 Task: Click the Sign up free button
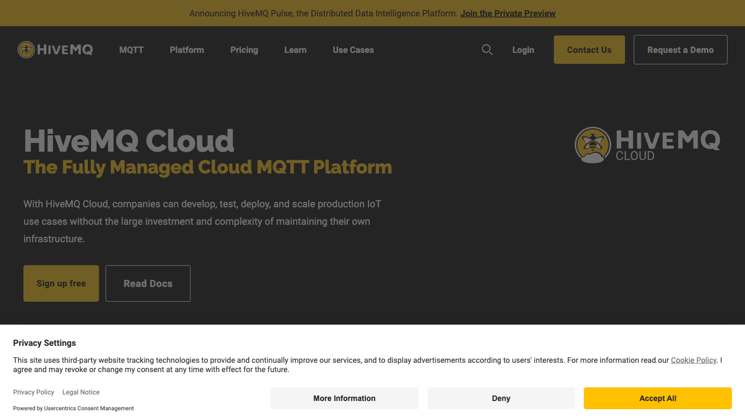(61, 283)
